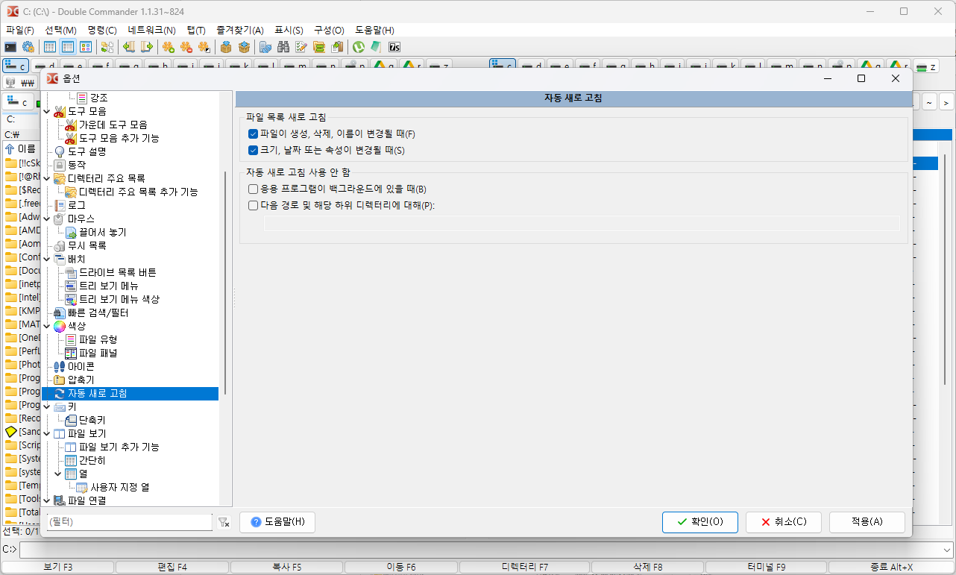Enable 다음 경로 및 해당 하위 디렉터리에 대해 checkbox
This screenshot has height=575, width=956.
pos(253,206)
